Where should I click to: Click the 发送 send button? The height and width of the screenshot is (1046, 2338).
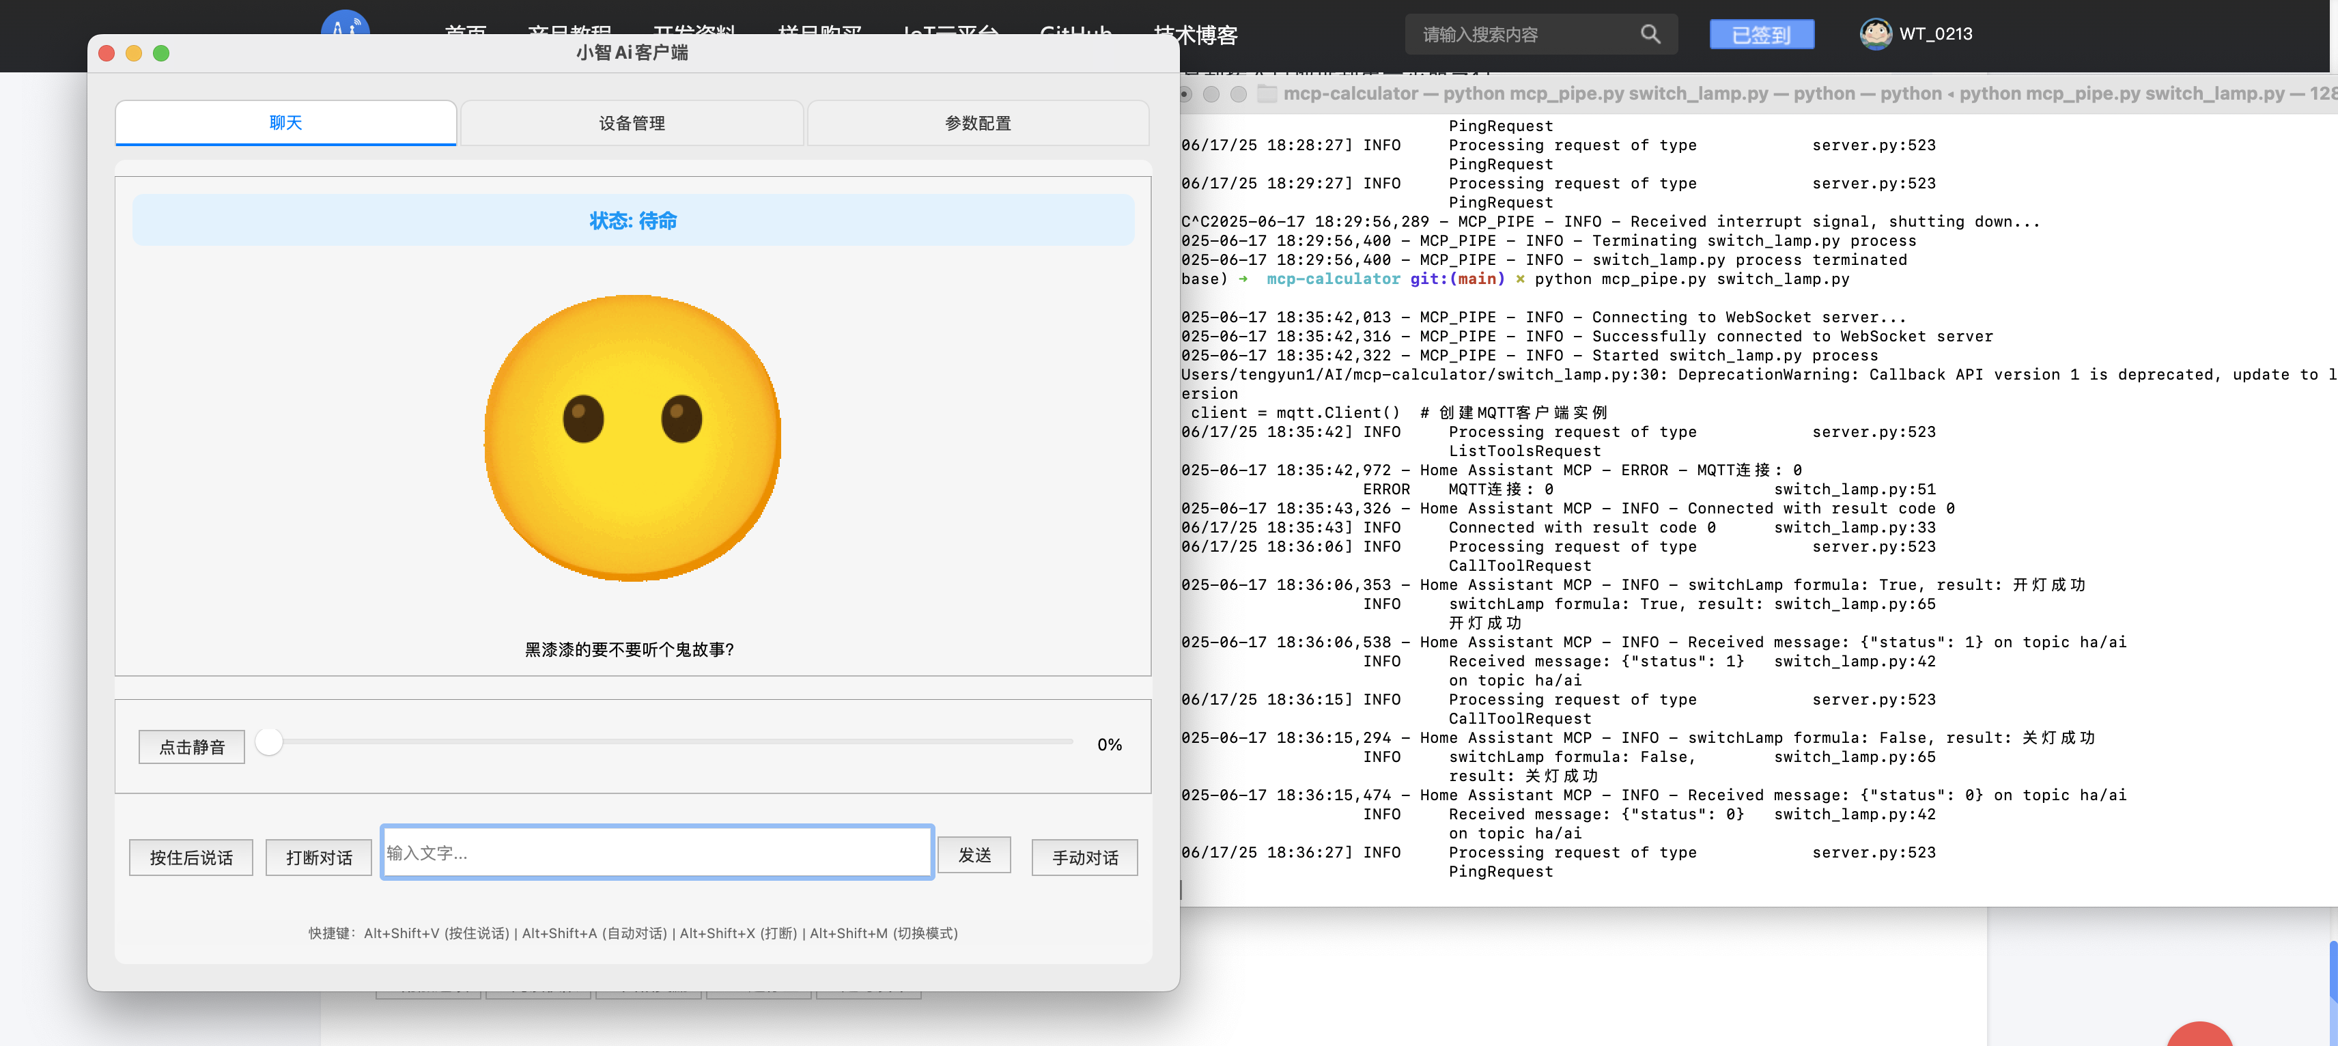974,855
